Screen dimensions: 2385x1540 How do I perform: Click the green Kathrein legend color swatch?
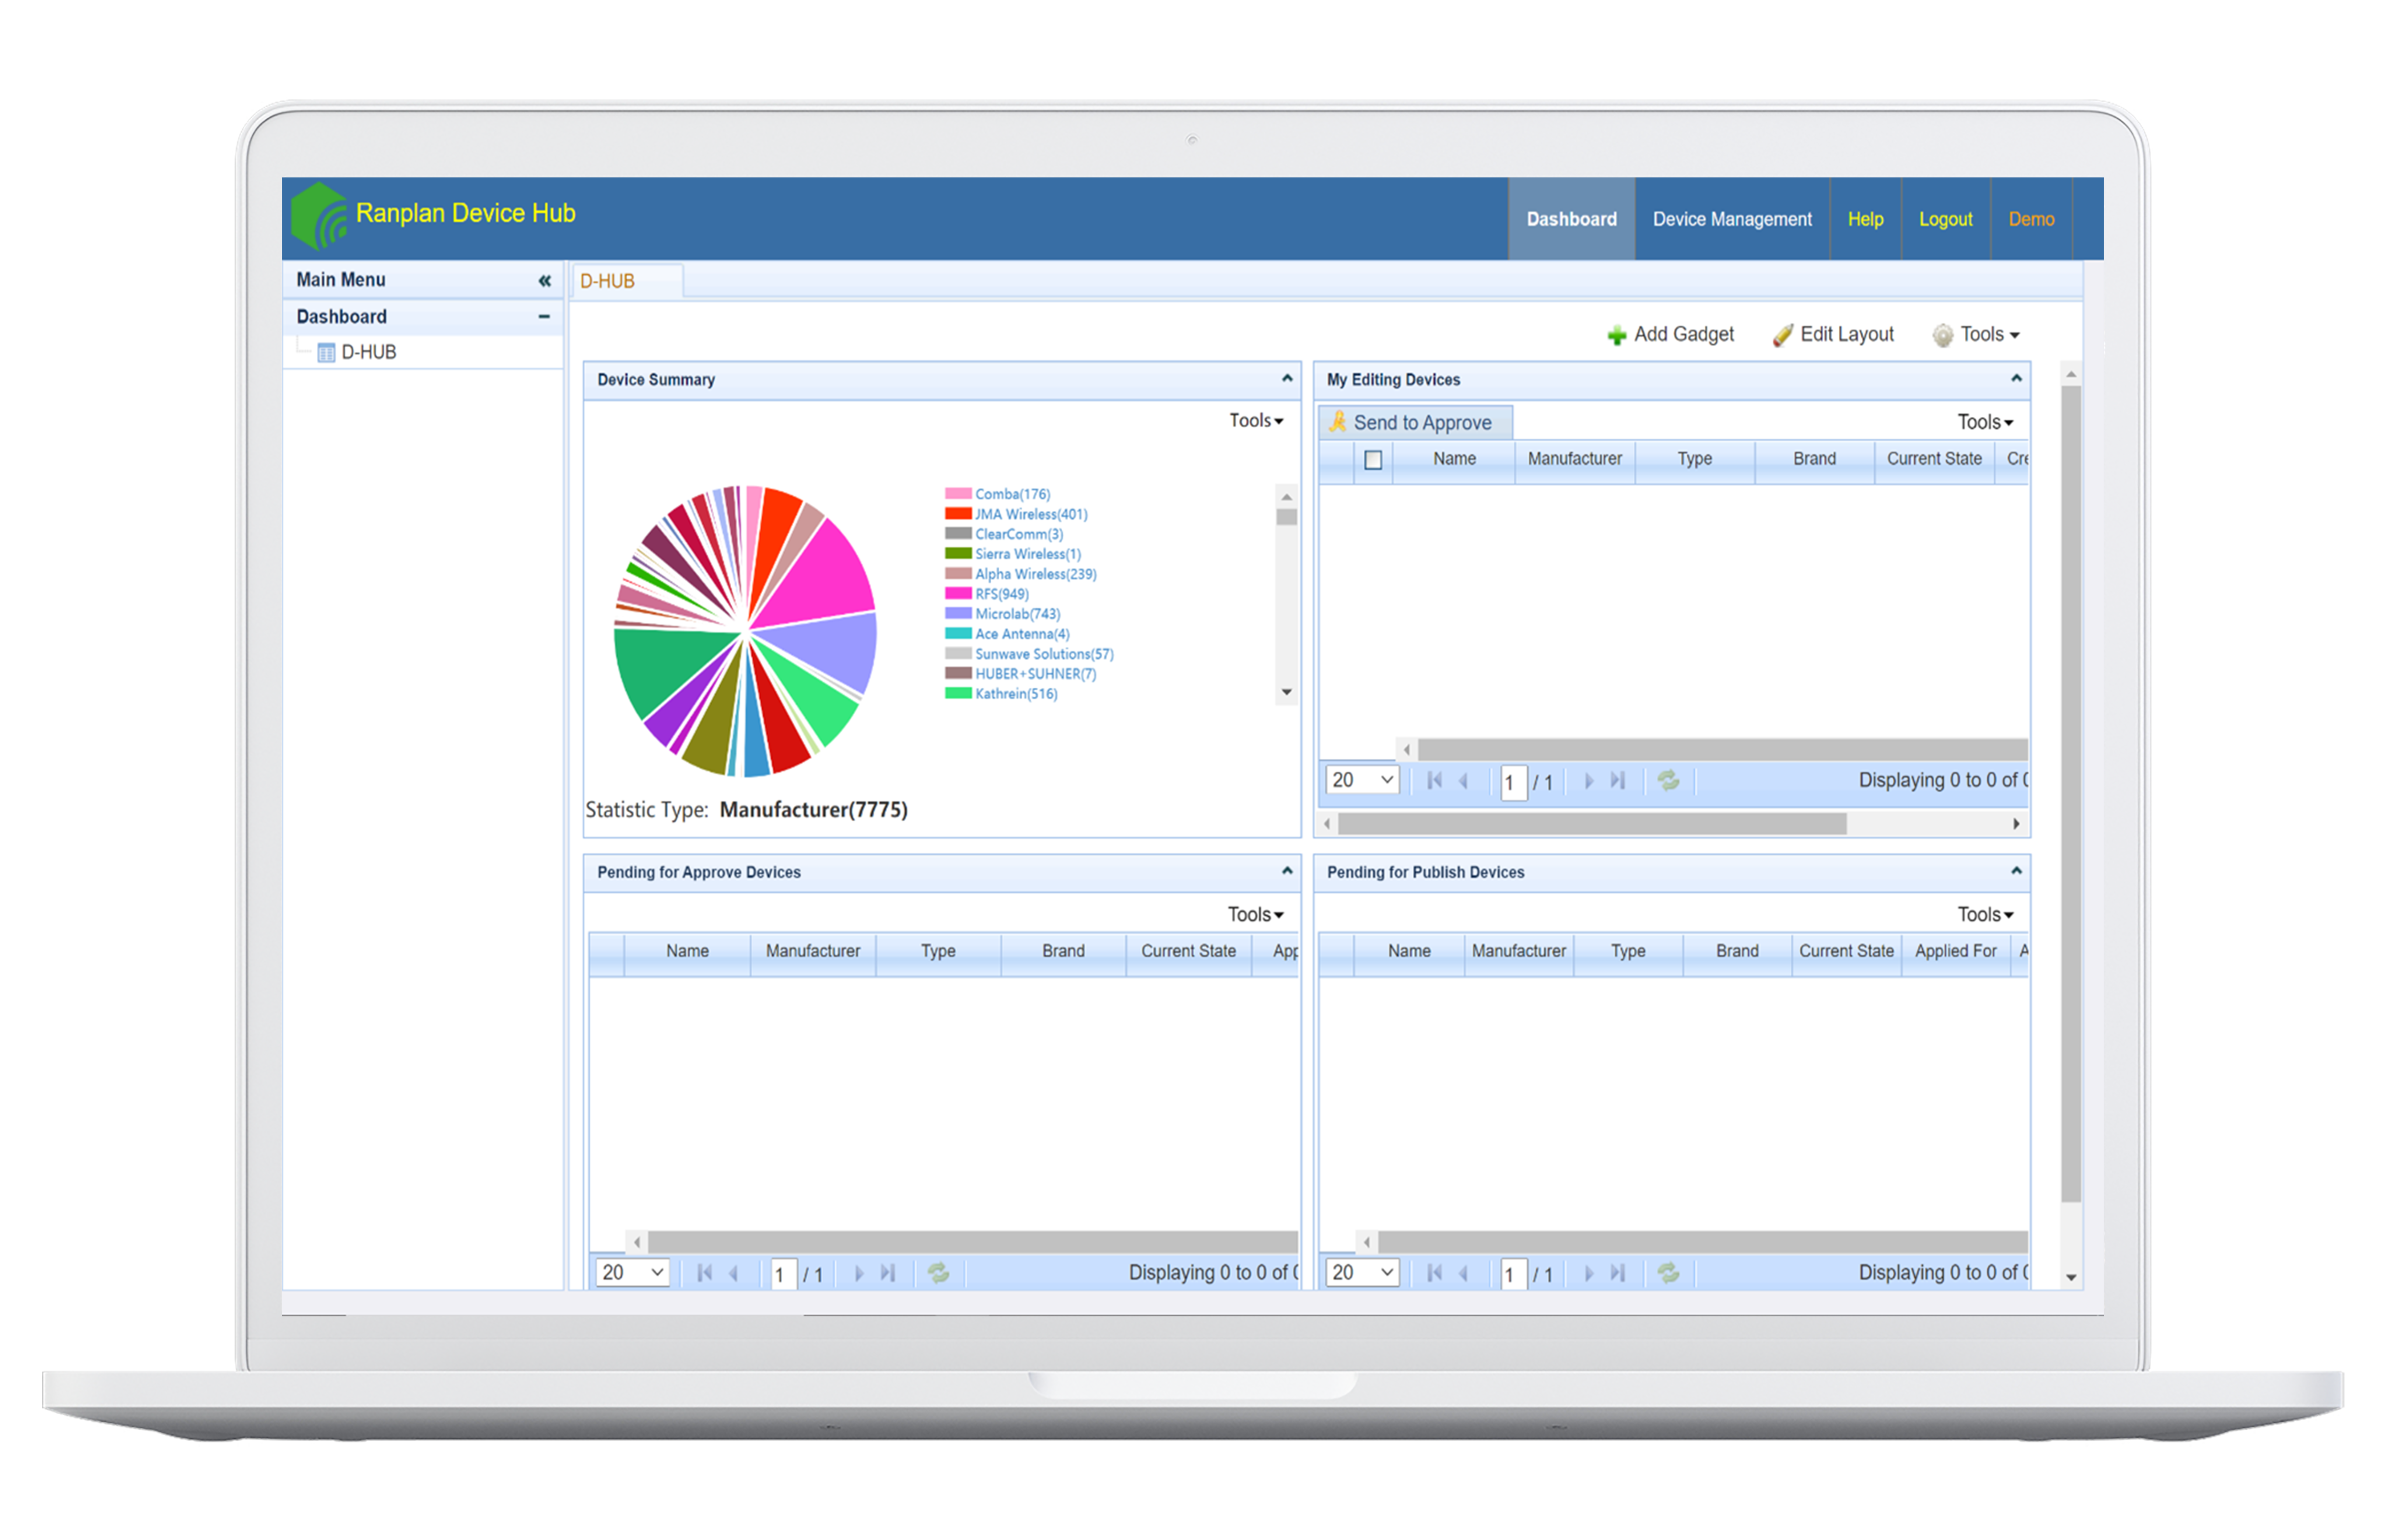click(958, 693)
